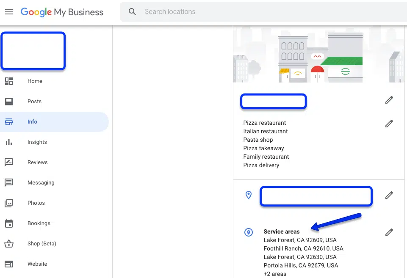Screen dimensions: 407x278
Task: Click the search magnifier icon
Action: [133, 12]
